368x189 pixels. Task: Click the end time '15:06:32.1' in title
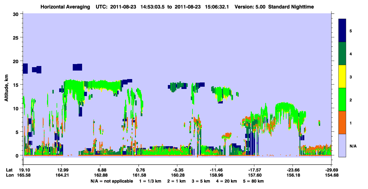[217, 7]
